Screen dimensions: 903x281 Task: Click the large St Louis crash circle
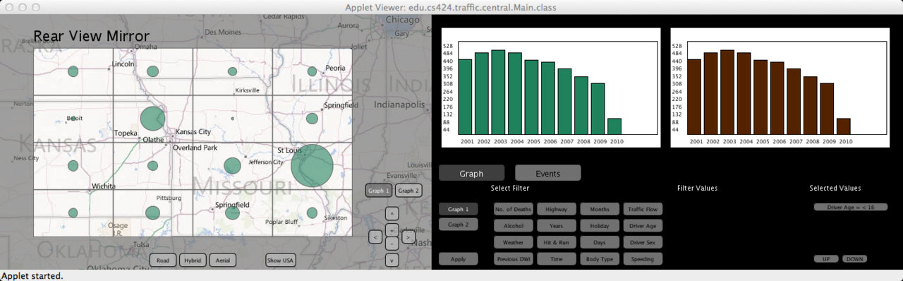[312, 166]
